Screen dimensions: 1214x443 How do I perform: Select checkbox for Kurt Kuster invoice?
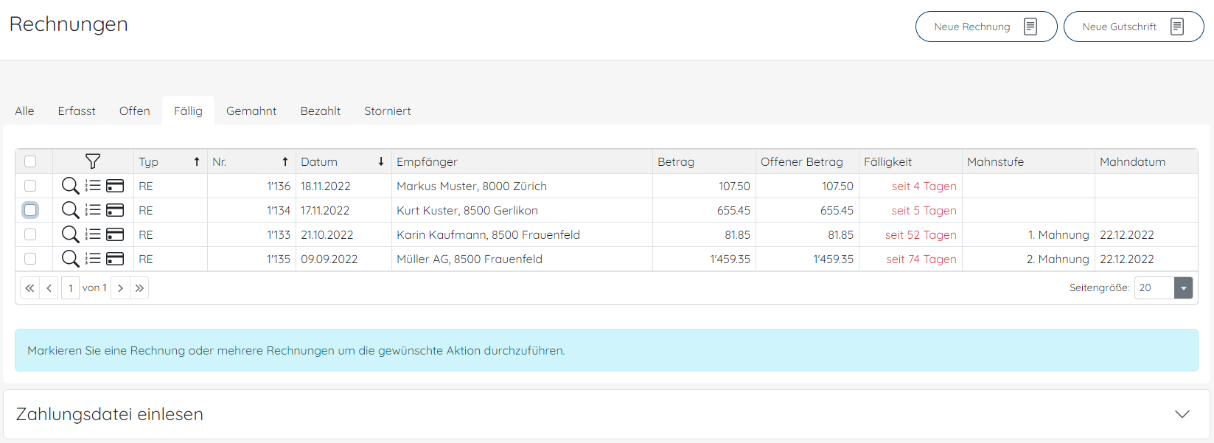pos(30,210)
